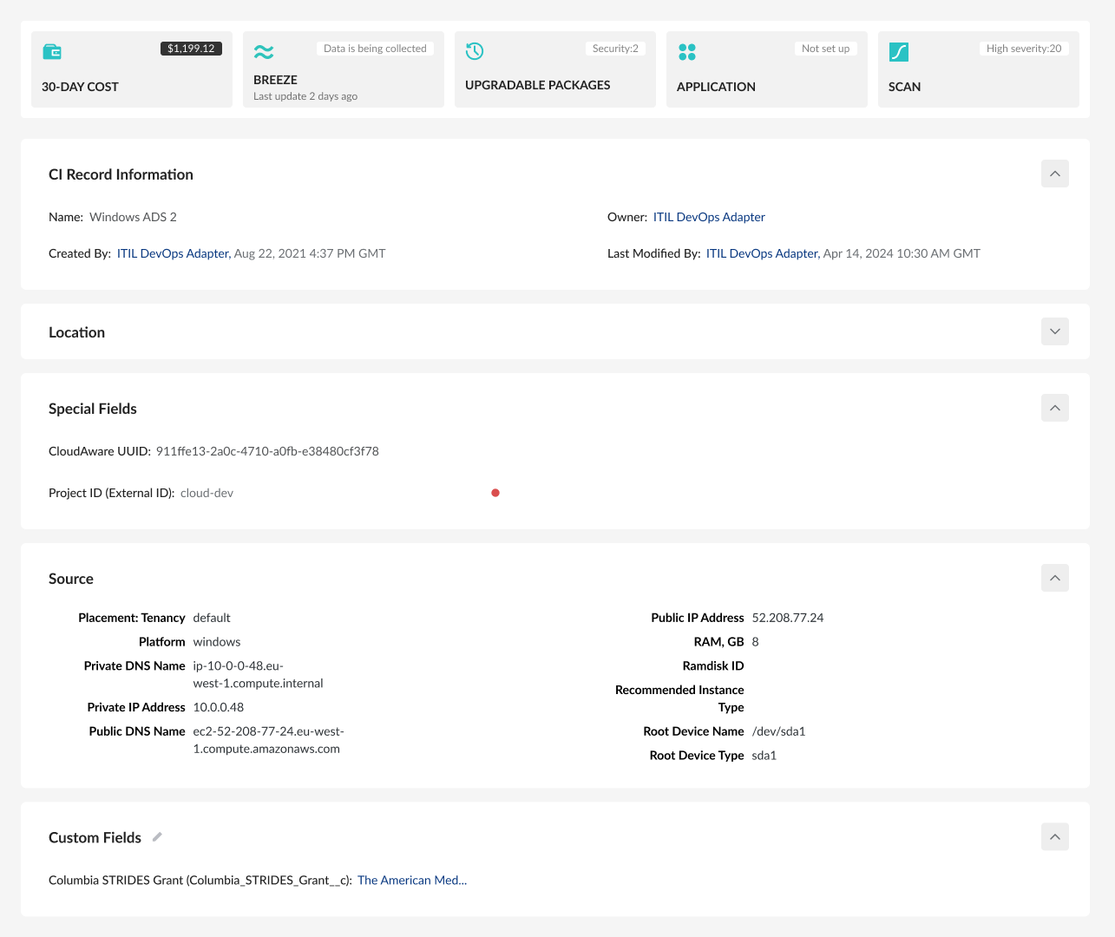Click the Columbia STRIDES Grant field label
Image resolution: width=1115 pixels, height=937 pixels.
point(200,880)
